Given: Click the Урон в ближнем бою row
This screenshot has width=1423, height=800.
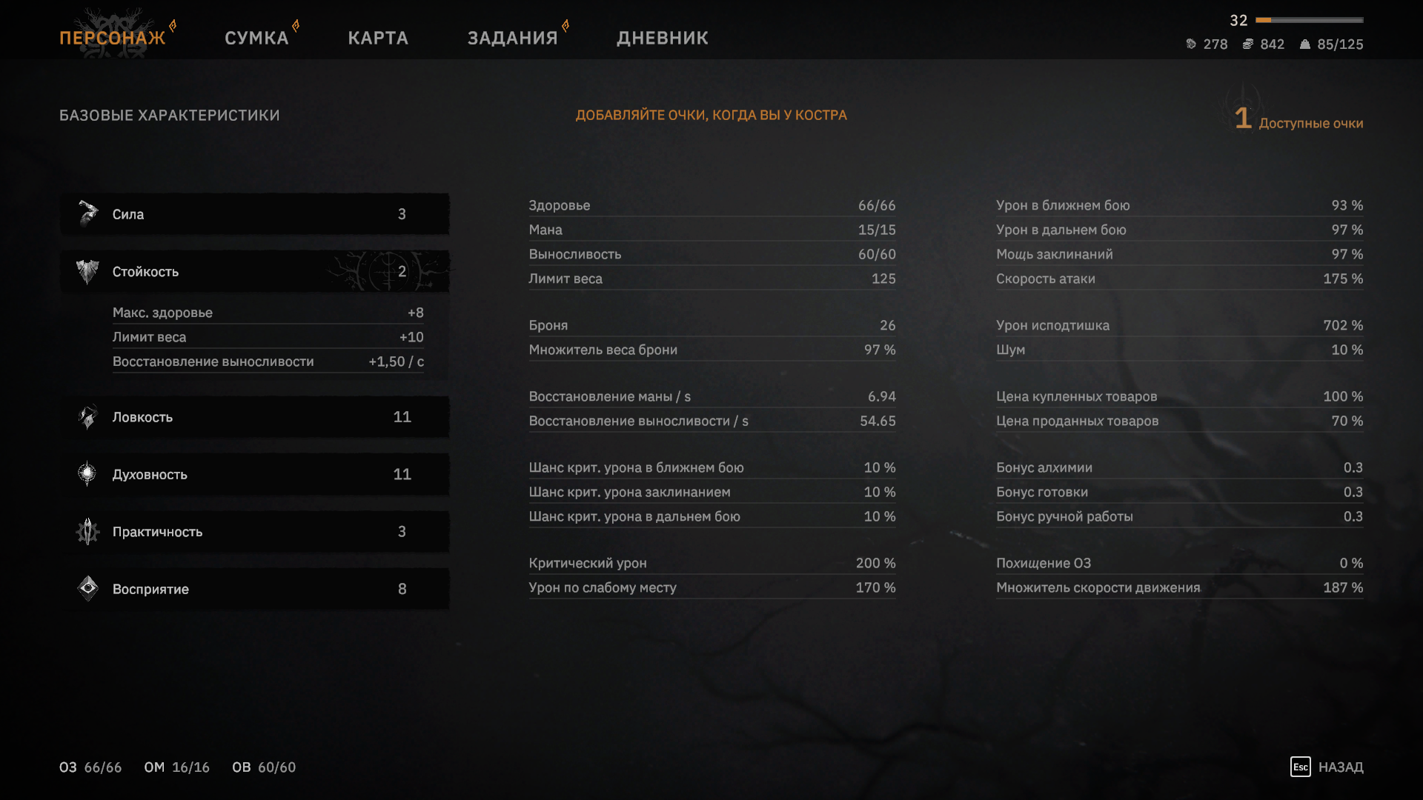Looking at the screenshot, I should coord(1180,205).
